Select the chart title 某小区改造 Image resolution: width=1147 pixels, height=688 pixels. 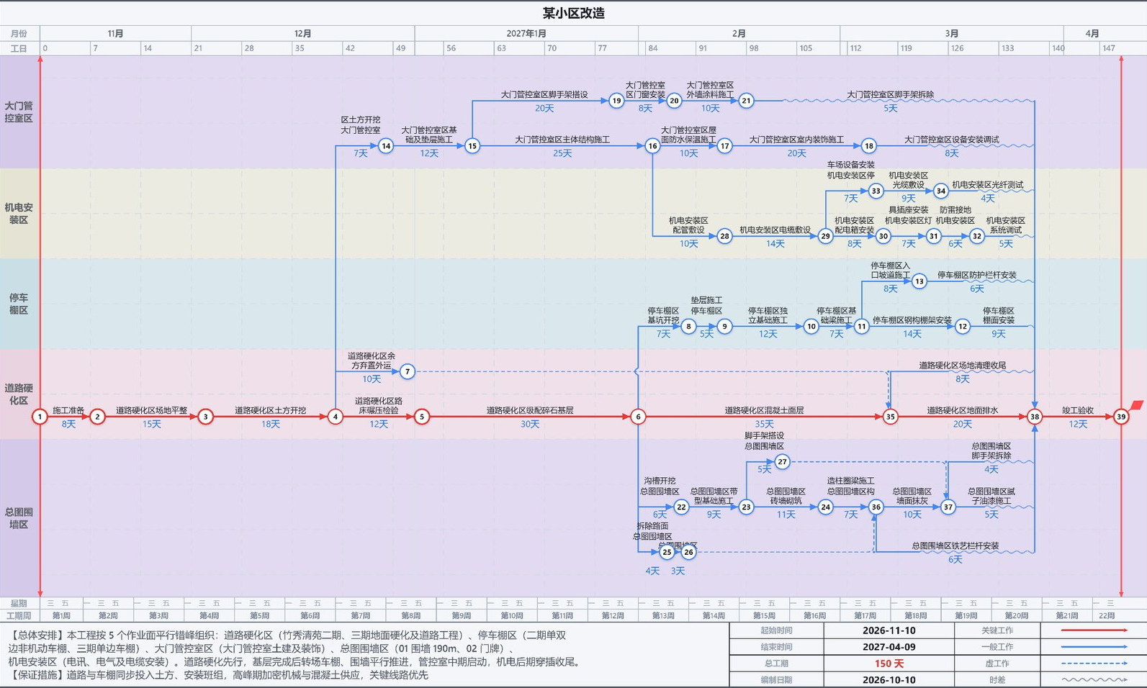pyautogui.click(x=573, y=13)
